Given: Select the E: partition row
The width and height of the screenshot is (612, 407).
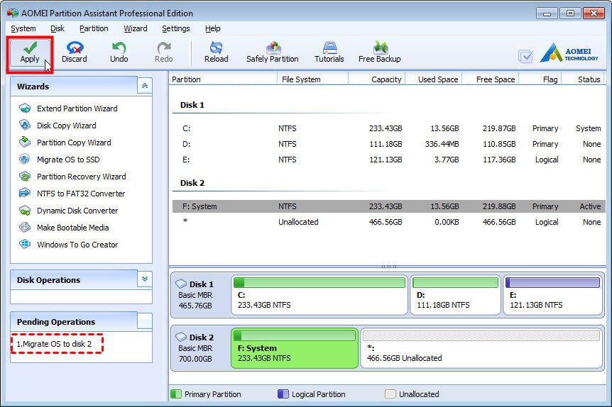Looking at the screenshot, I should coord(389,160).
